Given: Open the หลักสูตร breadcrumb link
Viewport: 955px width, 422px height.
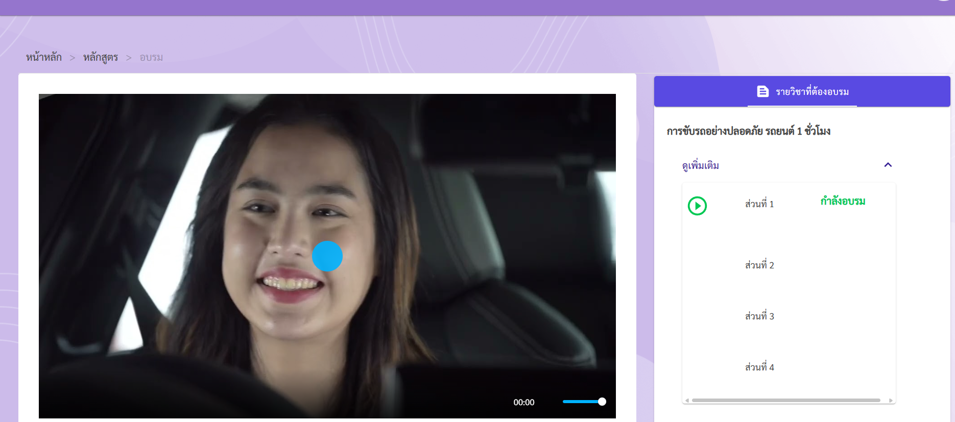Looking at the screenshot, I should tap(101, 57).
